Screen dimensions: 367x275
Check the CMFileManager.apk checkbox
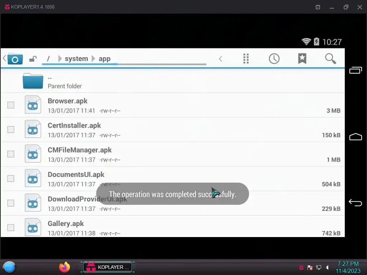tap(11, 154)
